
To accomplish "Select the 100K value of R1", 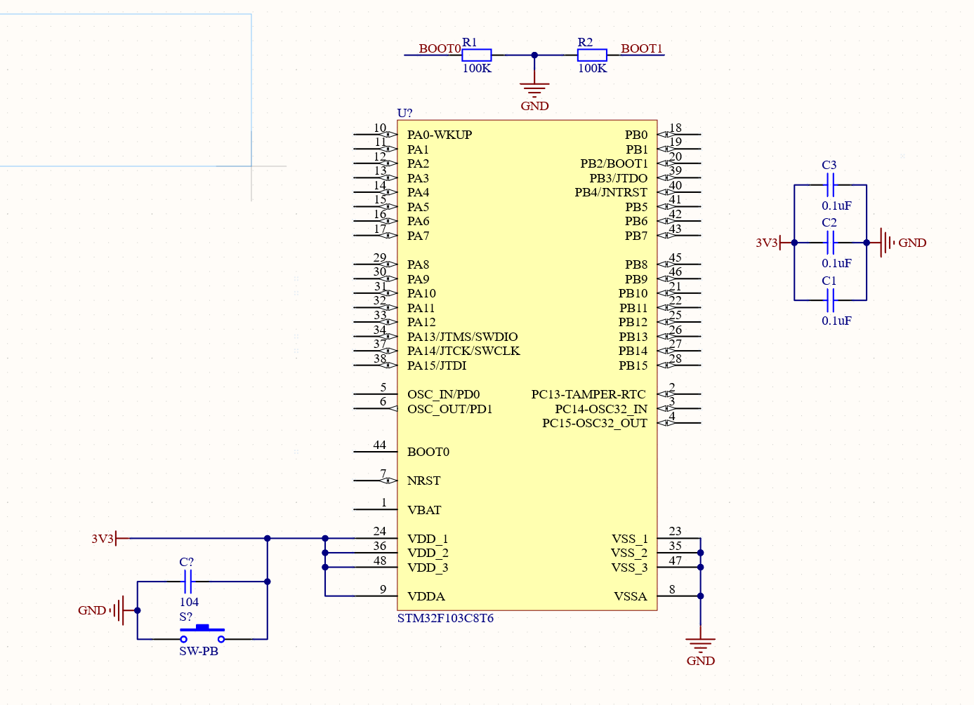I will pyautogui.click(x=477, y=68).
